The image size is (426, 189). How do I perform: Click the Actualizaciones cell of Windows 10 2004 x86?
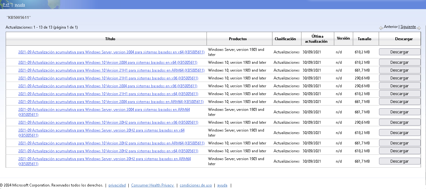287,86
